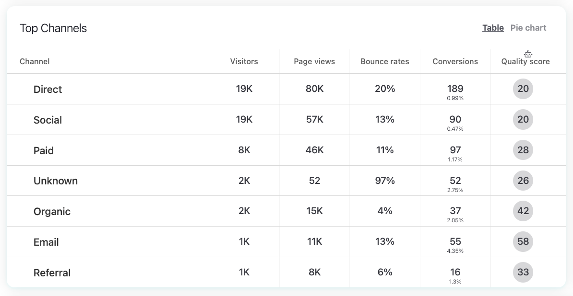This screenshot has height=296, width=573.
Task: Sort by the Page views column header
Action: pyautogui.click(x=314, y=61)
